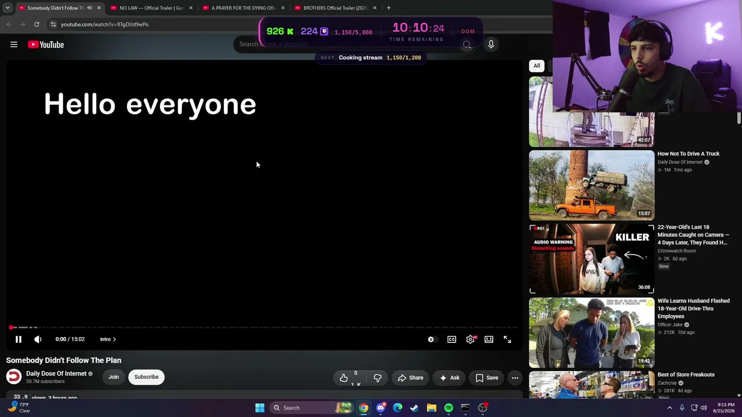
Task: Open "How Not To Drive A Truck" title
Action: click(x=688, y=154)
